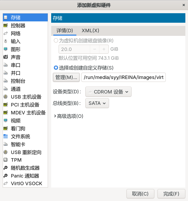Screen dimensions: 188x201
Task: Select the USB 主机设备 icon
Action: coord(6,97)
